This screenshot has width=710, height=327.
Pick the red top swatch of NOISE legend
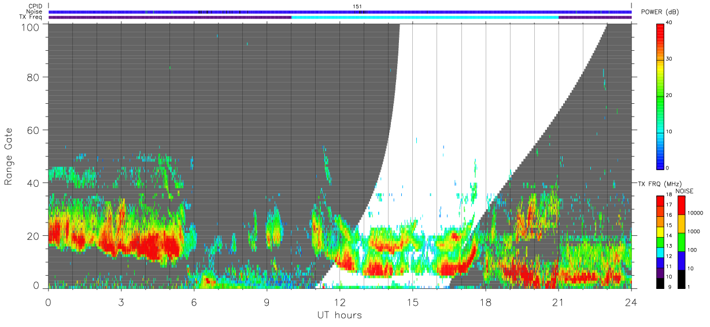click(x=682, y=205)
